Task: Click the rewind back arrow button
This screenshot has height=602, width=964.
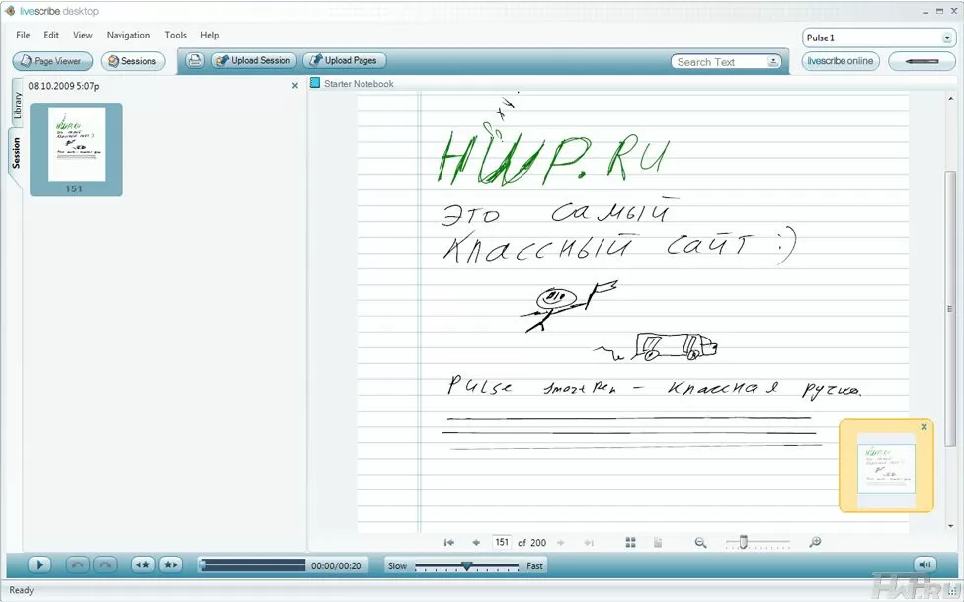Action: 77,564
